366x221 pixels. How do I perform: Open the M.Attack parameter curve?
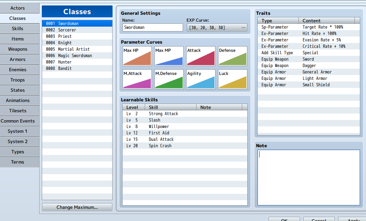tap(137, 79)
